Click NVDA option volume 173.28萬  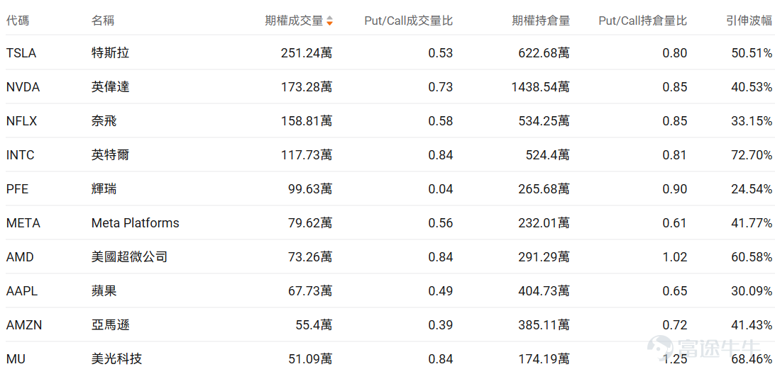(x=307, y=87)
